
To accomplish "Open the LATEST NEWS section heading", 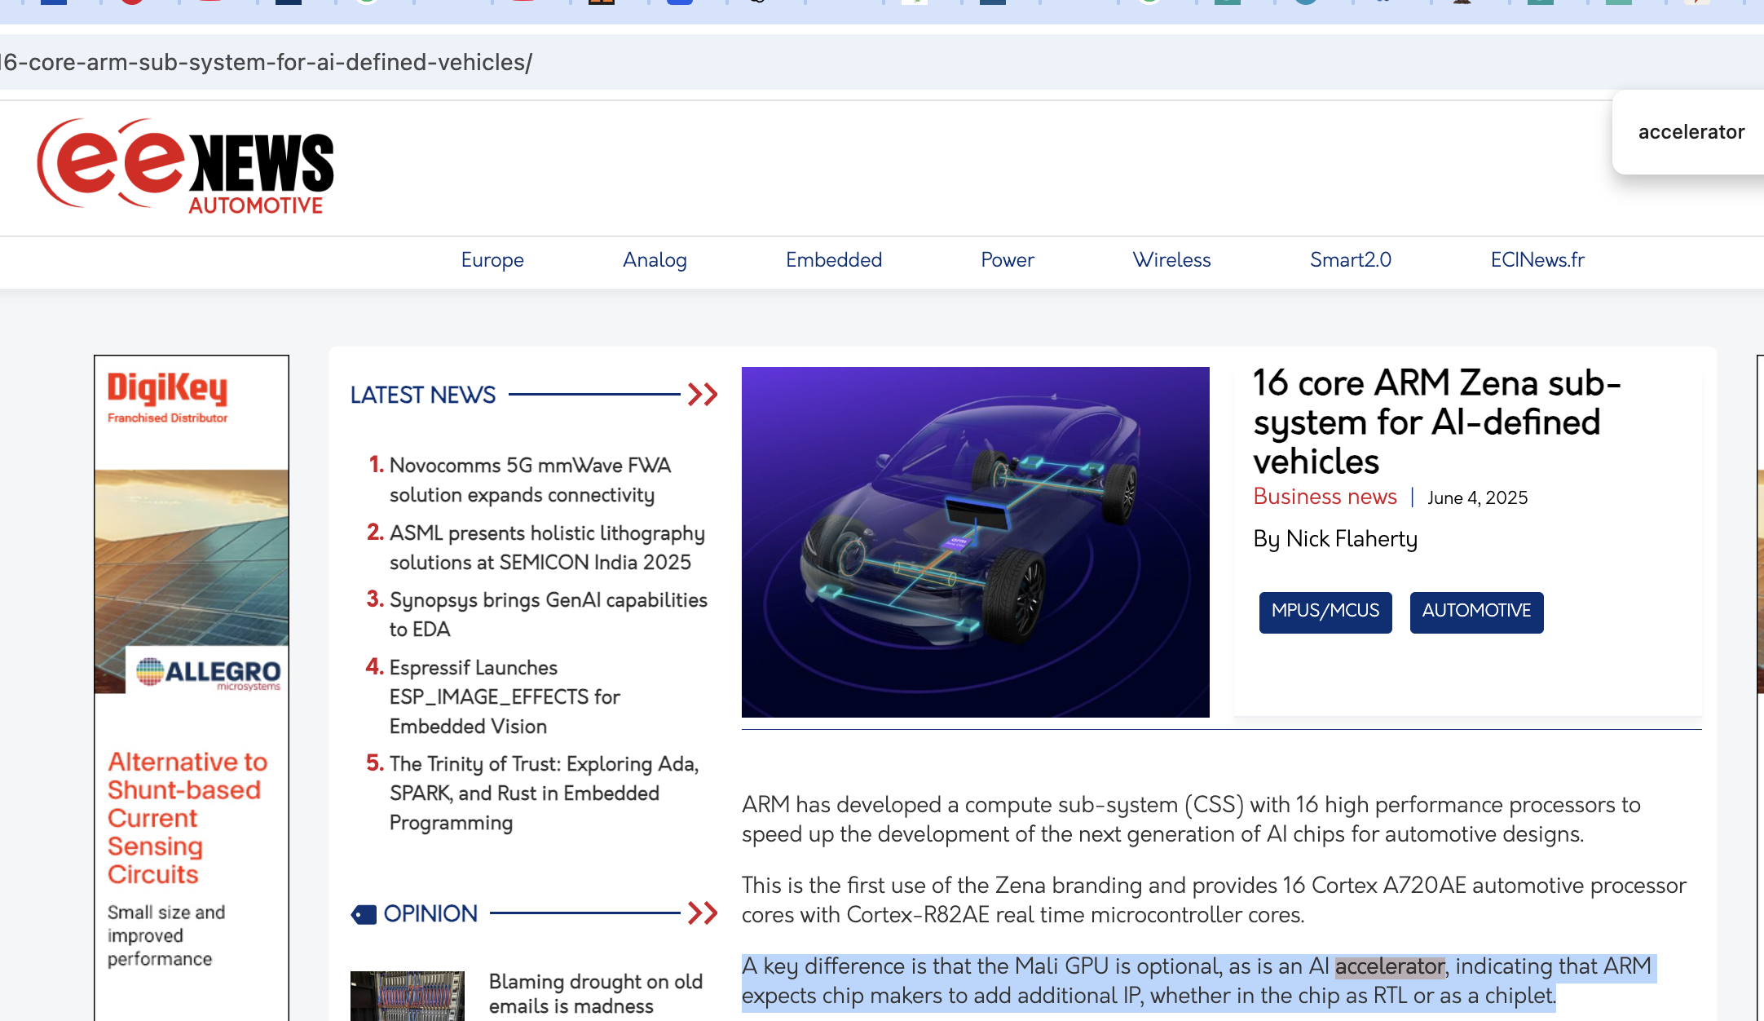I will pyautogui.click(x=423, y=395).
